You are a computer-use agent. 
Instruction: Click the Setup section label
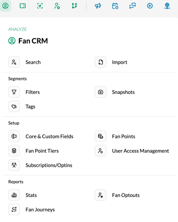(x=14, y=123)
